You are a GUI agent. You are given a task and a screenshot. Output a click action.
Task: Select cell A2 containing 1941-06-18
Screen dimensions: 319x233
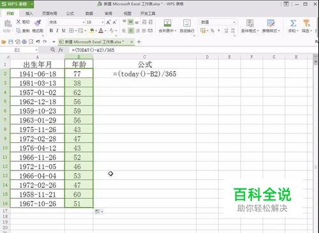(38, 74)
